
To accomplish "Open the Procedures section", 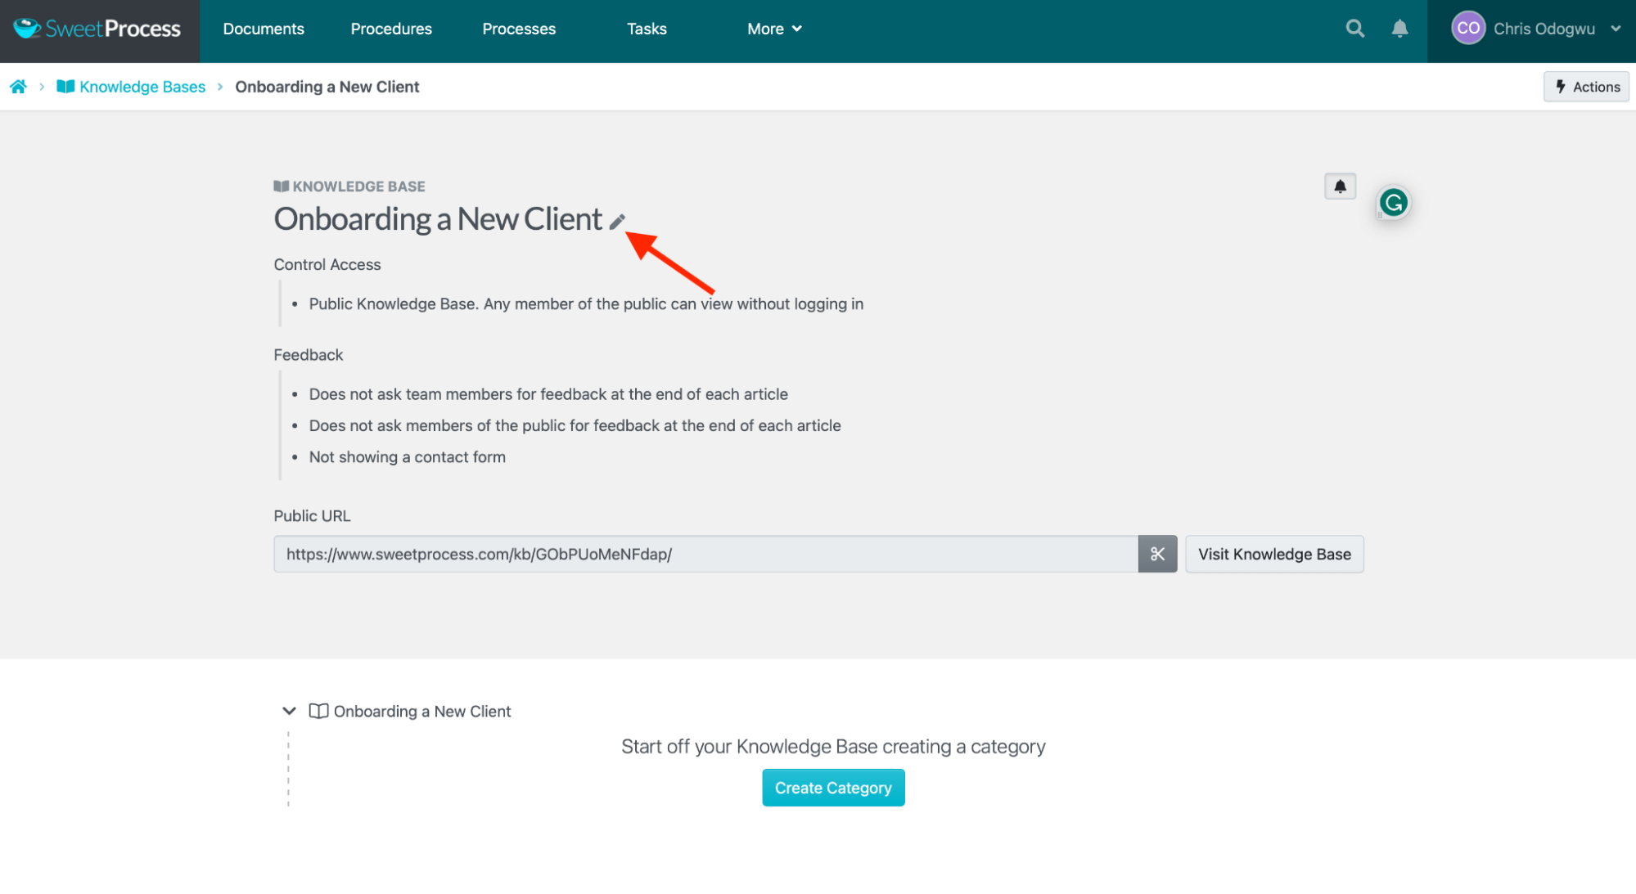I will point(390,29).
